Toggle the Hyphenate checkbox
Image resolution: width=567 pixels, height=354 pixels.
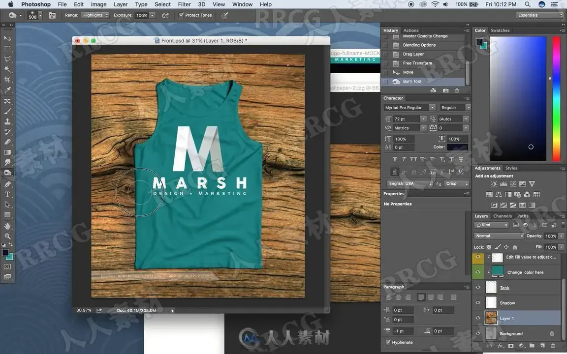coord(388,342)
